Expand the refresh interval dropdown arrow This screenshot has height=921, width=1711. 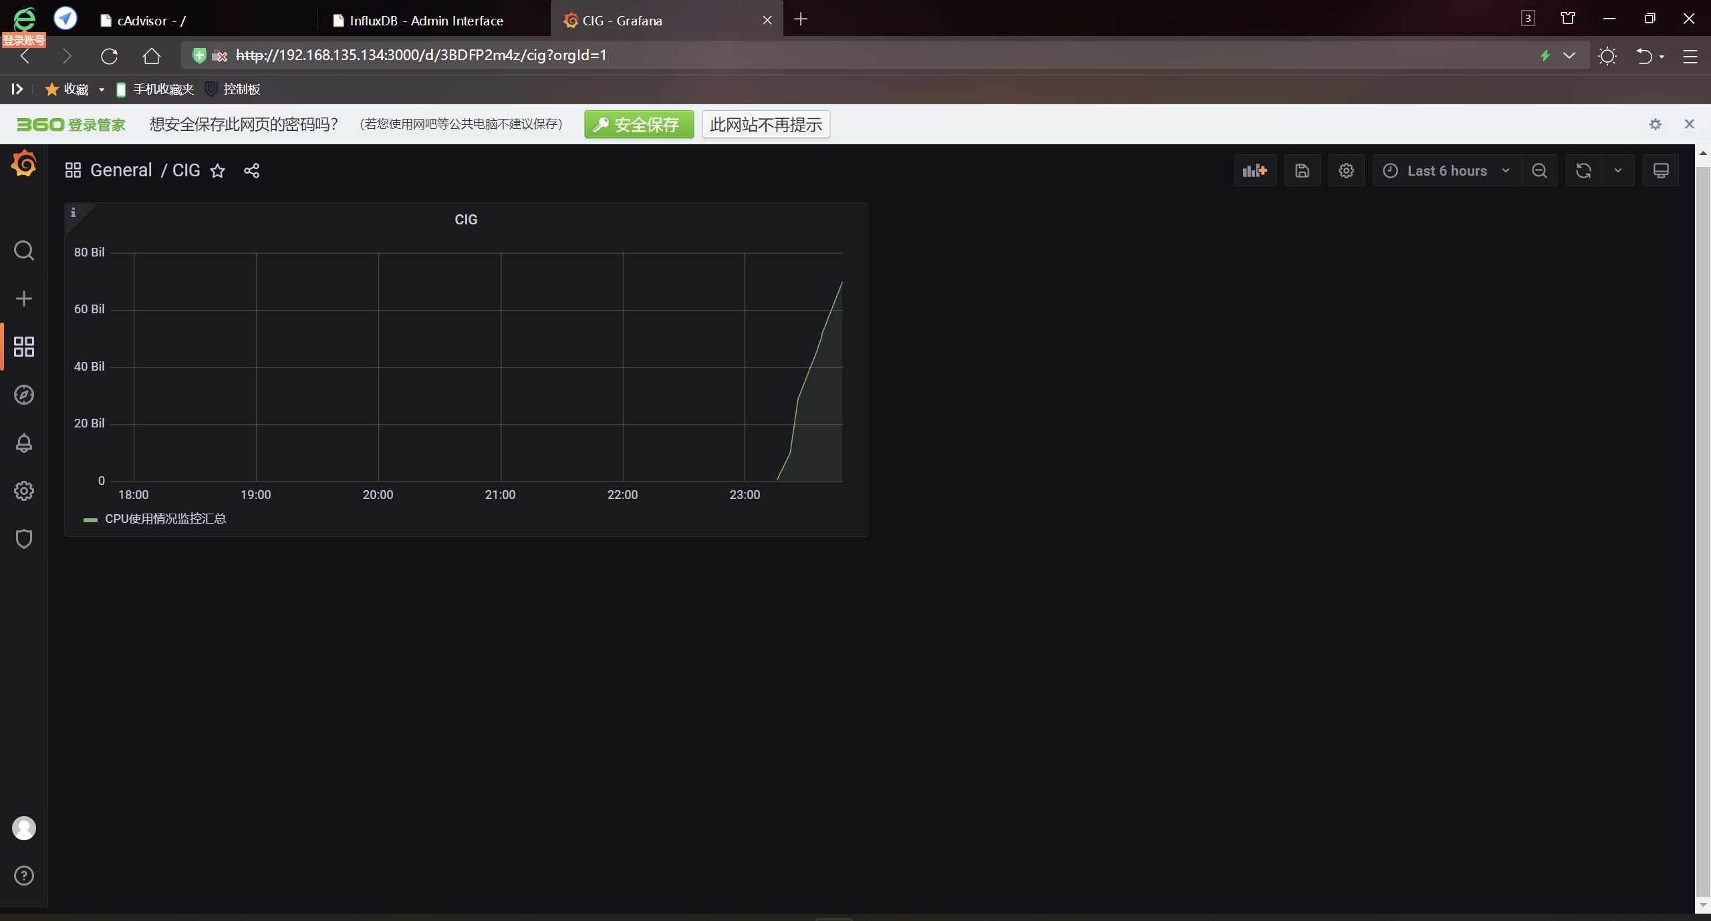1618,171
